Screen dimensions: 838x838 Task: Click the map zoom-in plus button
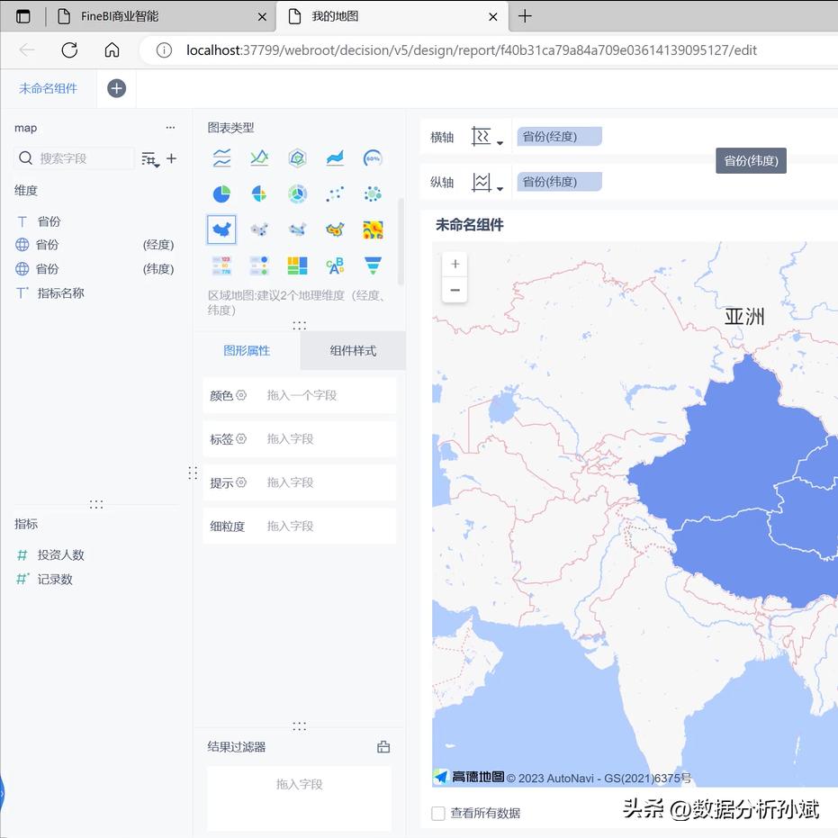455,264
